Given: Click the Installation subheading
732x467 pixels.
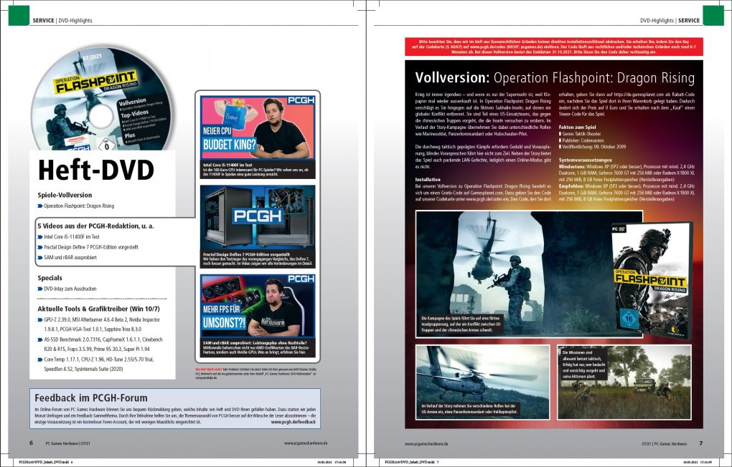Looking at the screenshot, I should pos(428,180).
